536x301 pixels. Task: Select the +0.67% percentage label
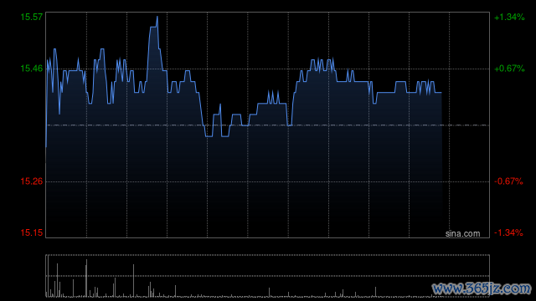click(509, 69)
